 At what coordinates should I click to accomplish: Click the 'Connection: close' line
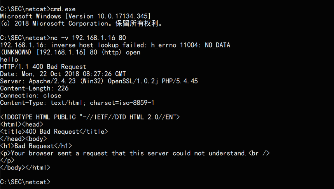31,95
